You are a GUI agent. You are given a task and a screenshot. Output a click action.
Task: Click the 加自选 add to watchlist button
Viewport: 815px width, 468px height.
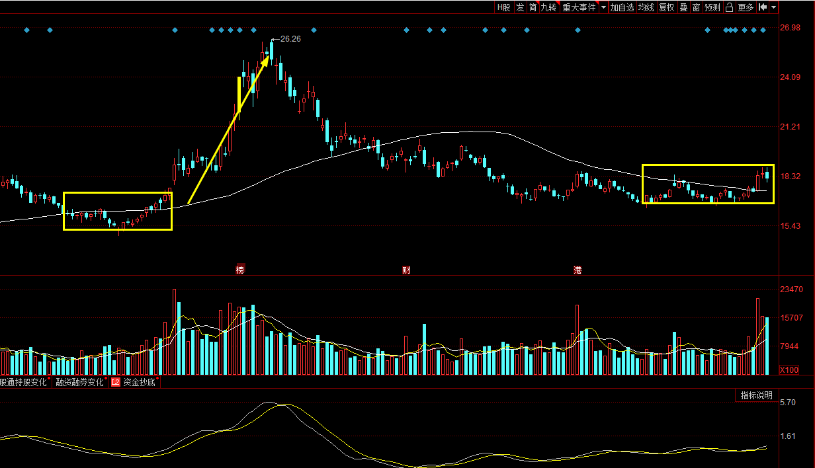click(x=622, y=7)
